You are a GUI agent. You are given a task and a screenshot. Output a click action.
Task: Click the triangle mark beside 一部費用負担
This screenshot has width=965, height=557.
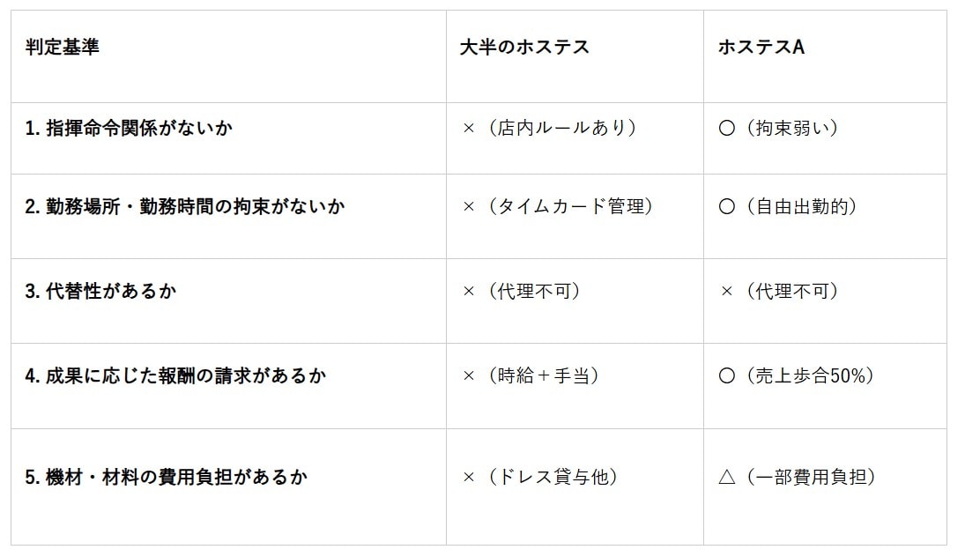727,478
